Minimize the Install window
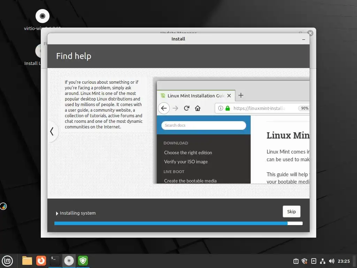 coord(304,39)
